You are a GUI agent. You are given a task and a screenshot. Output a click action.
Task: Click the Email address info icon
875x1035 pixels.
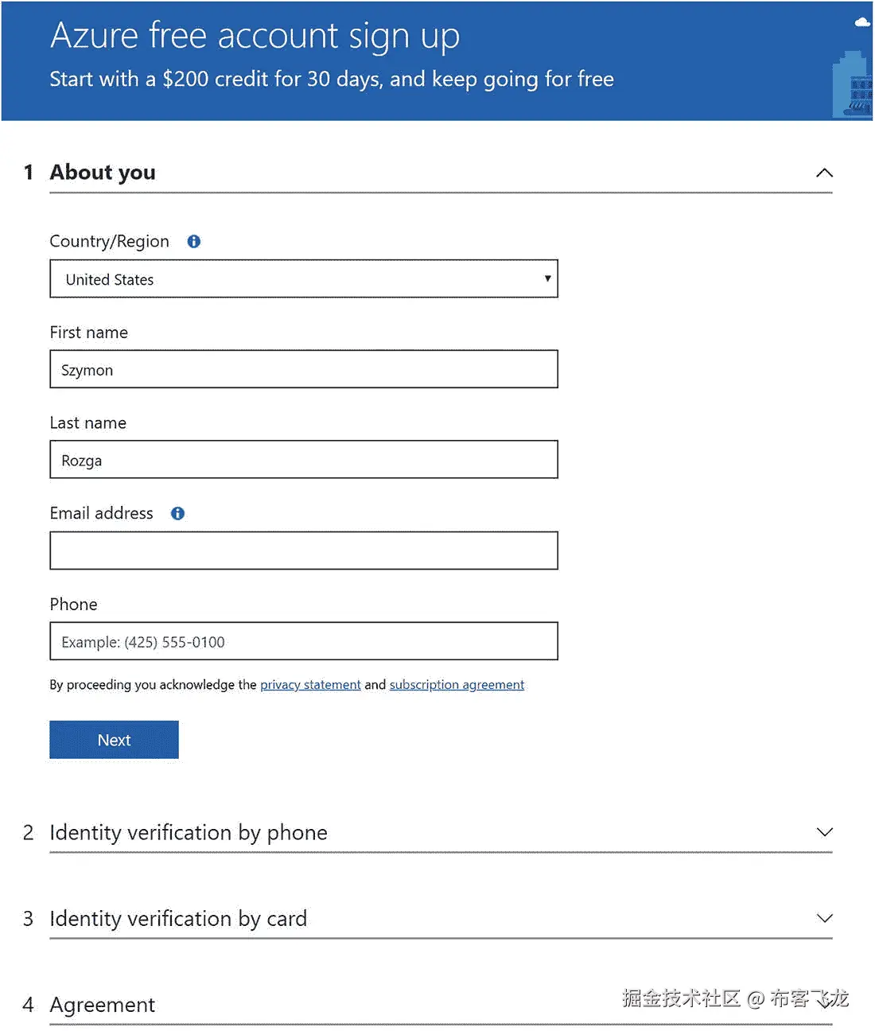coord(177,513)
